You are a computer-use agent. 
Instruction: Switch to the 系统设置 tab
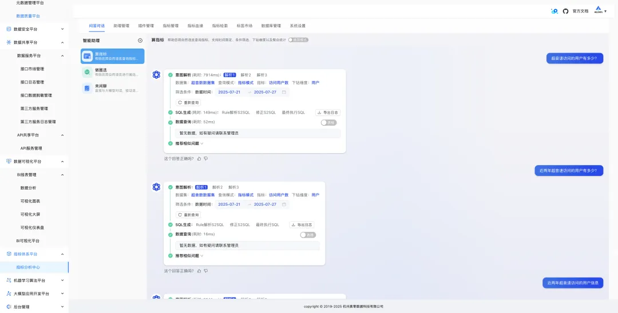(298, 26)
